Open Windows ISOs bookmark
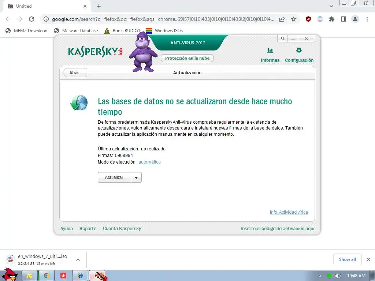375x281 pixels. pos(164,31)
